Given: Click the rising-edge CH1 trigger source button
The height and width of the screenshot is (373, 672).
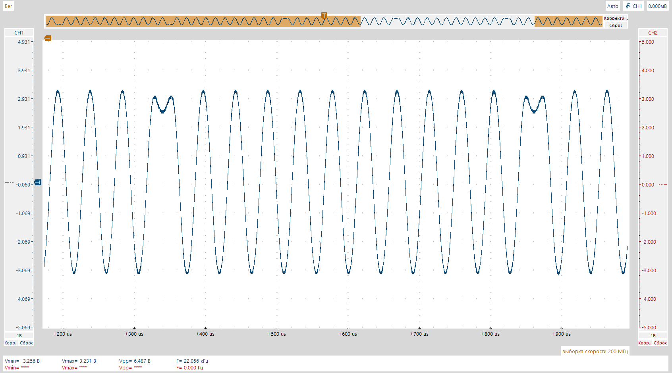Looking at the screenshot, I should coord(633,6).
